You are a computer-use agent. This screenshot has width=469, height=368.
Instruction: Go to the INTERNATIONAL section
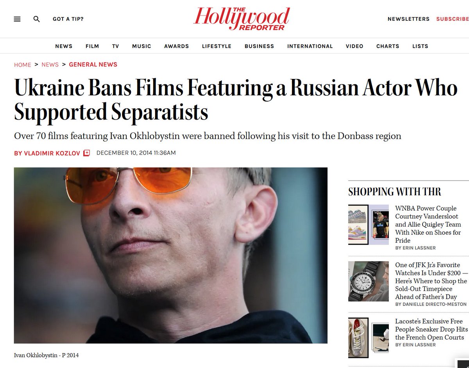pos(310,46)
